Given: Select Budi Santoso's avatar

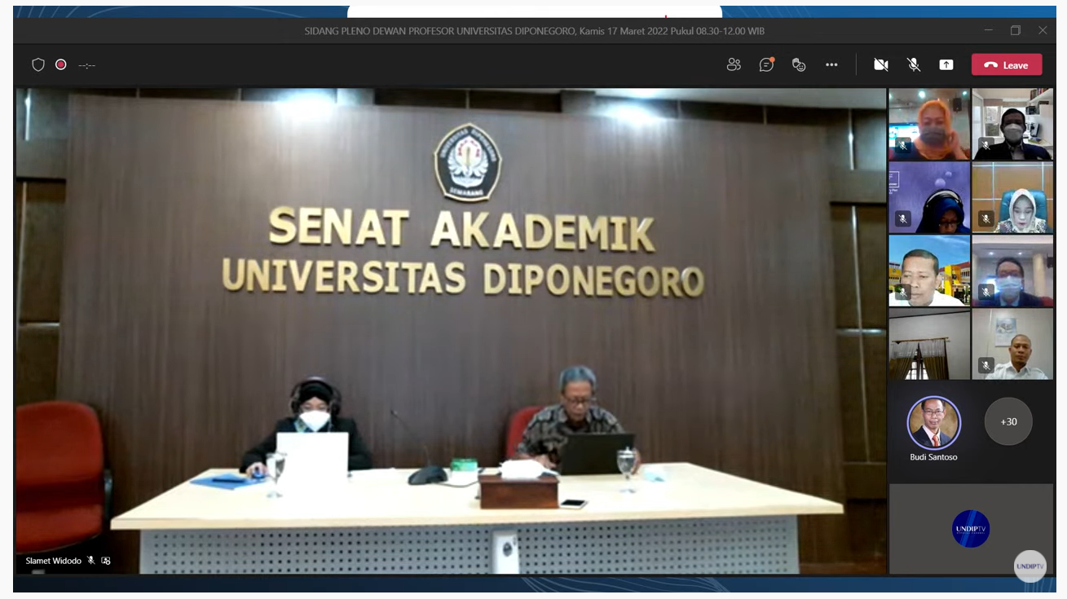Looking at the screenshot, I should click(933, 423).
